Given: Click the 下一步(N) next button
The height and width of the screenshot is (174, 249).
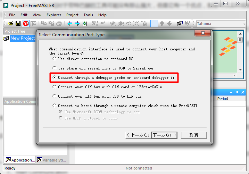Looking at the screenshot, I should 164,135.
